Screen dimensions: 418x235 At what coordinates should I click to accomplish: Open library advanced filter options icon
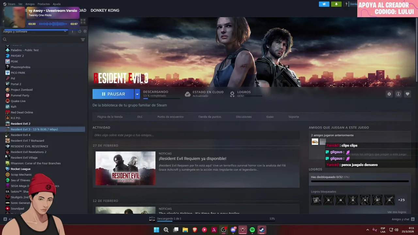(83, 39)
